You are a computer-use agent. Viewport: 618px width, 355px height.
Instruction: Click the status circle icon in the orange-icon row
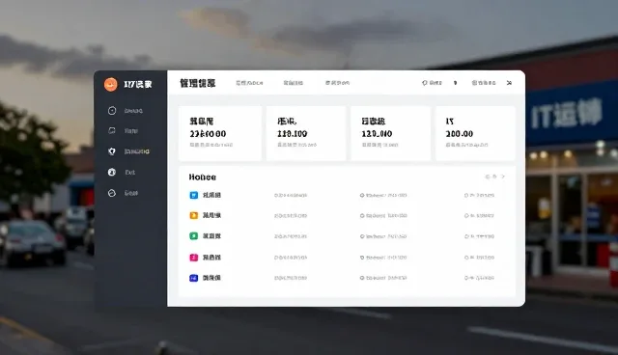pyautogui.click(x=362, y=216)
